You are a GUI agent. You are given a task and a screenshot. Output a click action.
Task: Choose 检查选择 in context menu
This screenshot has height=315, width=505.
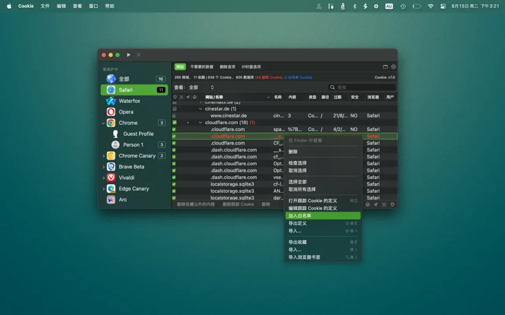[323, 163]
